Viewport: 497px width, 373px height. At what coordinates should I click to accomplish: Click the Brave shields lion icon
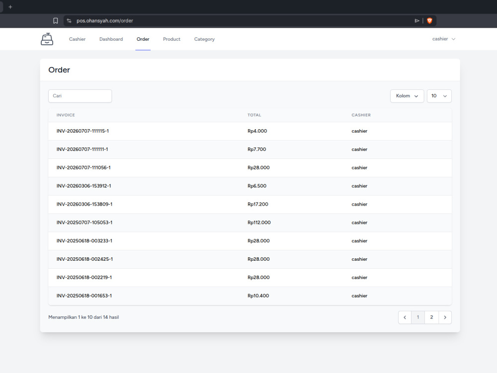click(429, 20)
